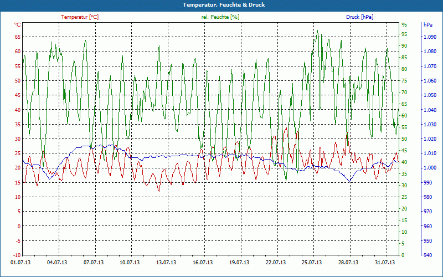This screenshot has width=443, height=277.
Task: Click the date label 04.07.13
Action: point(57,263)
